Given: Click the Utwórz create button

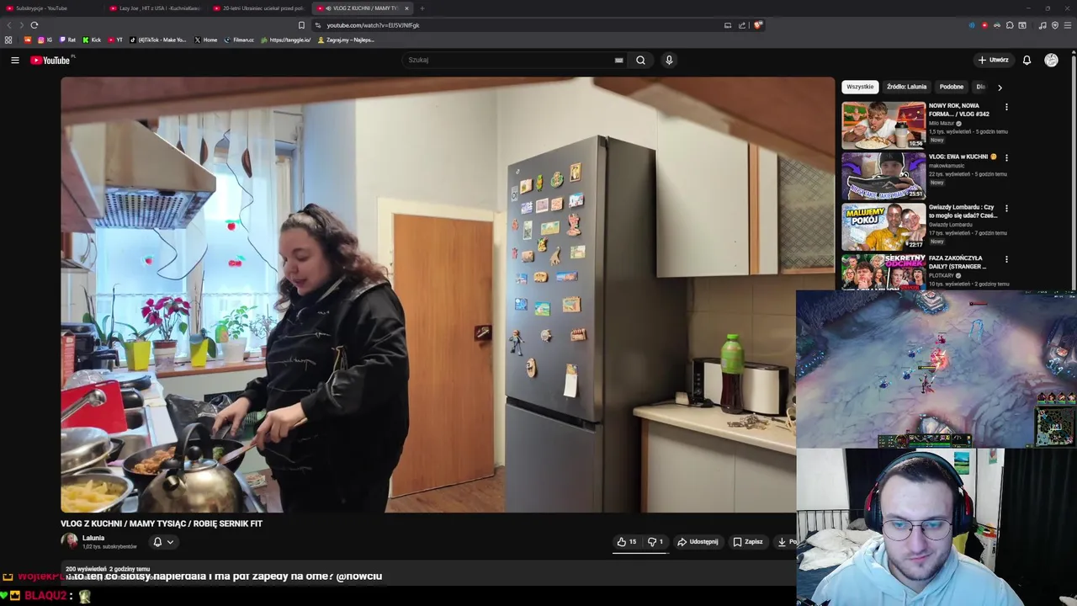Looking at the screenshot, I should pos(993,60).
